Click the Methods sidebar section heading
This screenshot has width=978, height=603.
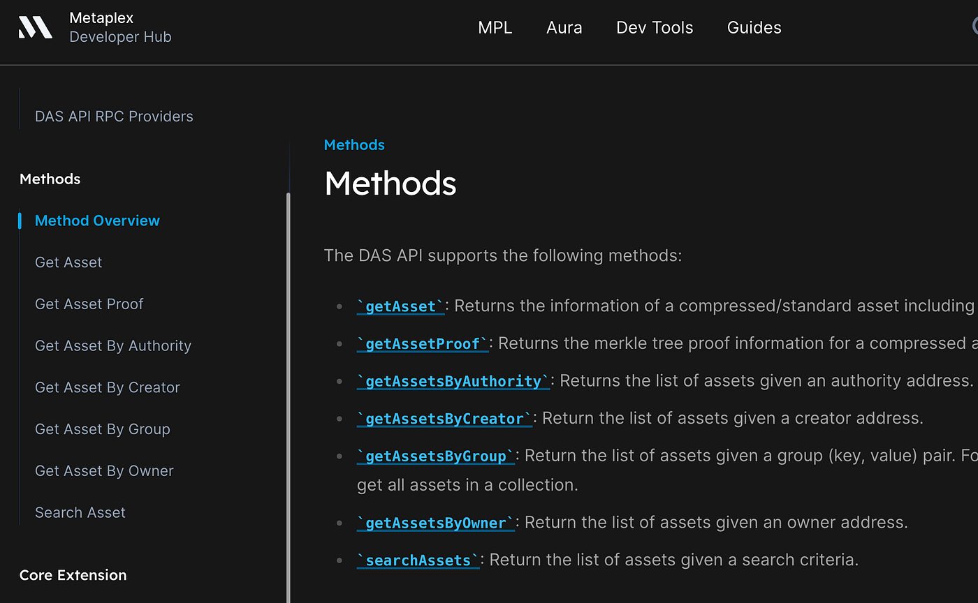50,179
